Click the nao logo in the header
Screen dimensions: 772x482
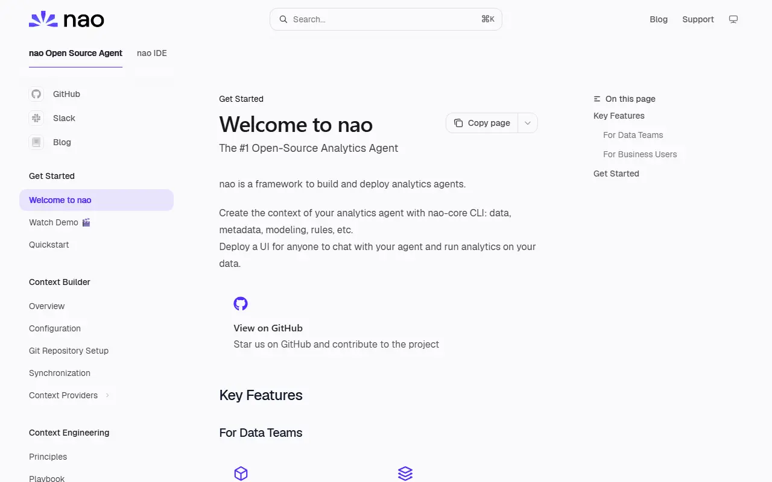coord(66,19)
